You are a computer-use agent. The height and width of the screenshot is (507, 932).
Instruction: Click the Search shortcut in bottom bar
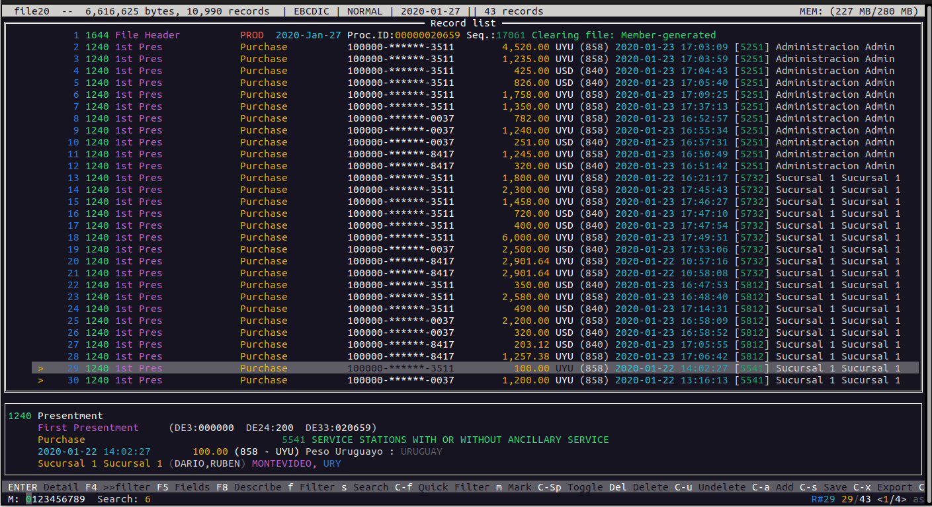[x=370, y=487]
